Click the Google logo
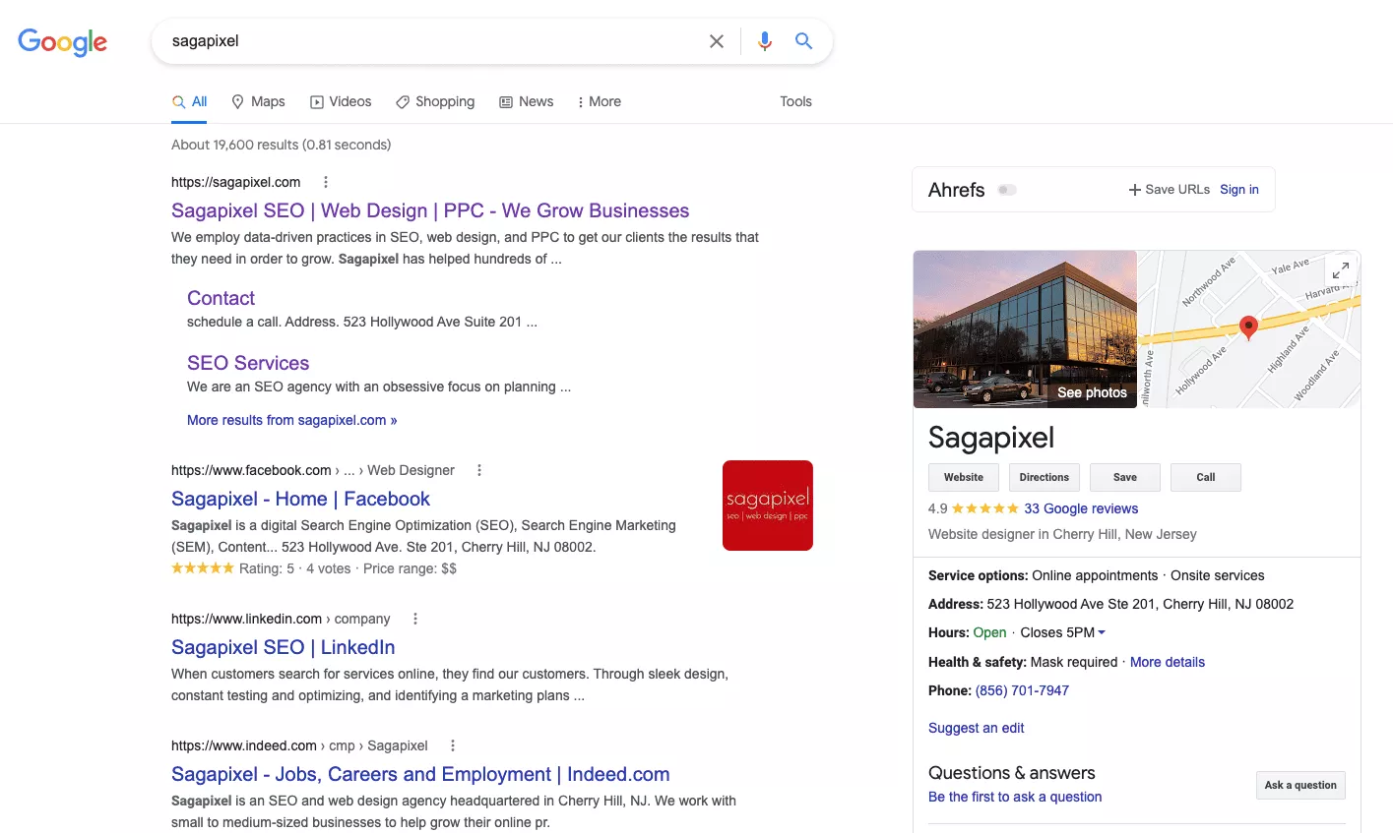 tap(62, 42)
